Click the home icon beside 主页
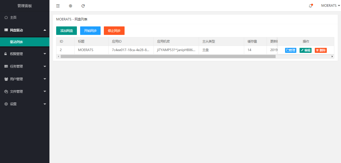This screenshot has height=163, width=341. point(6,17)
